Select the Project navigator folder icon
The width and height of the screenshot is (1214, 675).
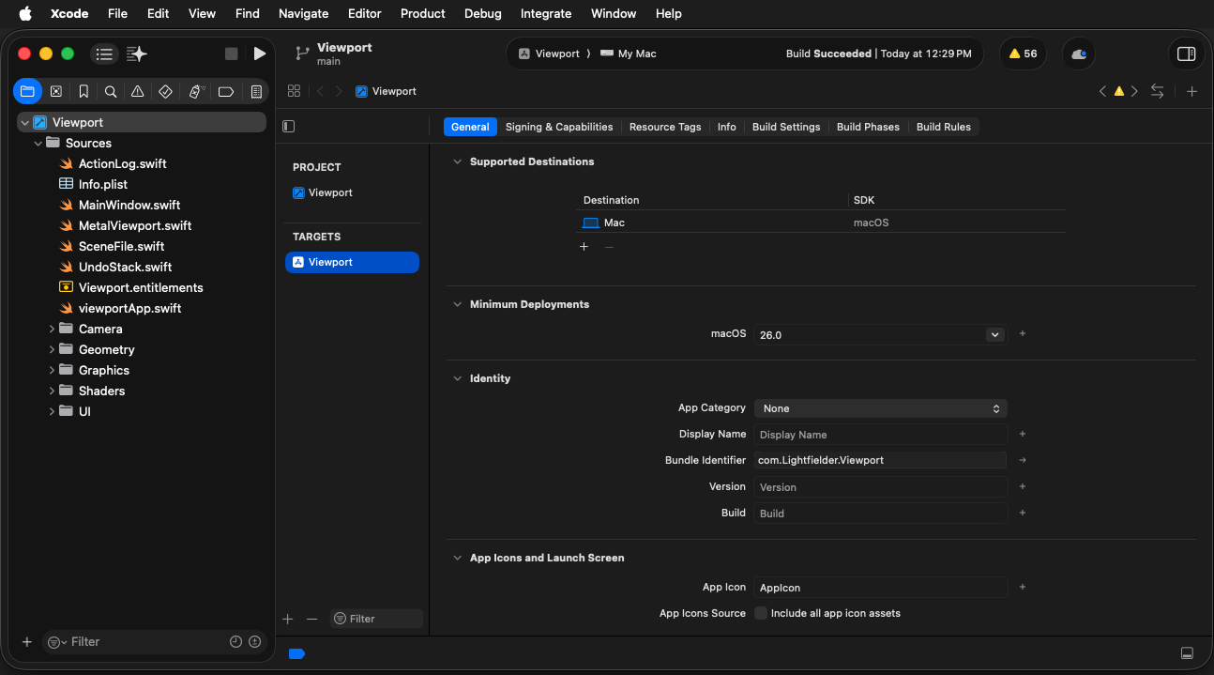27,91
